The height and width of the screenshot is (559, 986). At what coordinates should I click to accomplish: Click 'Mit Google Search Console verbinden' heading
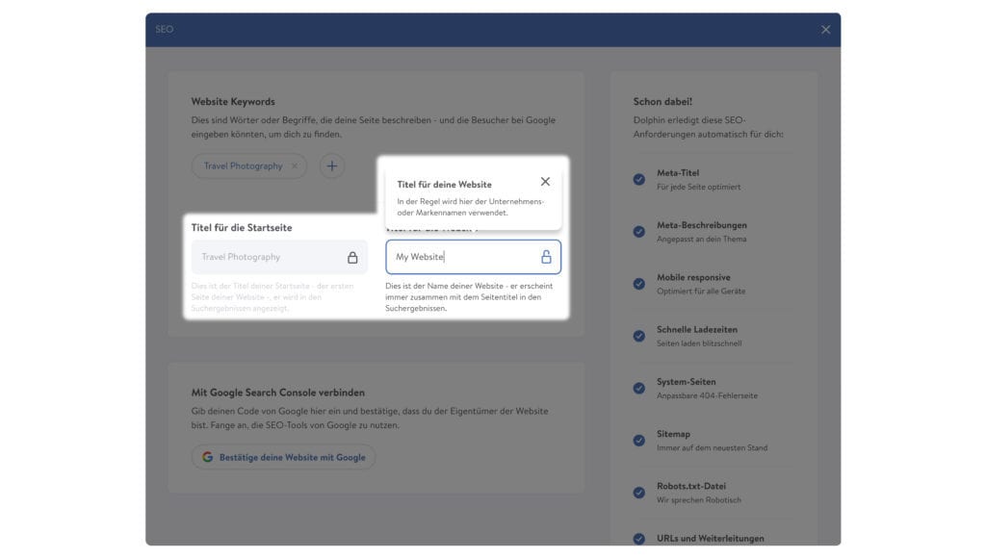click(x=278, y=393)
